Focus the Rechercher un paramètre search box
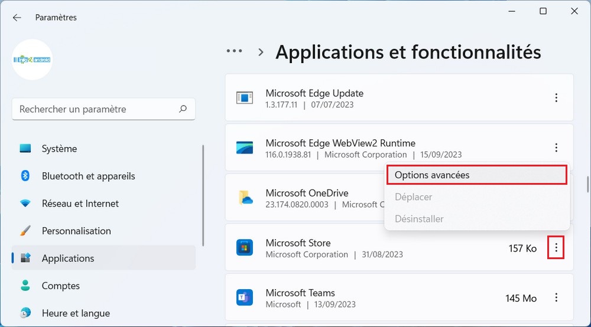 pos(103,109)
